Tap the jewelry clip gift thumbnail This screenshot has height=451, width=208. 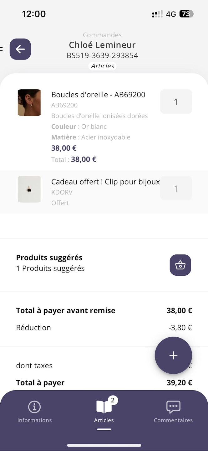tap(29, 189)
